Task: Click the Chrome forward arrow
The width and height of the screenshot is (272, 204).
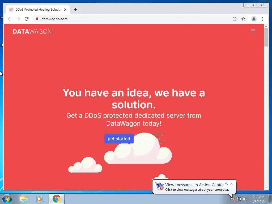Action: 18,19
